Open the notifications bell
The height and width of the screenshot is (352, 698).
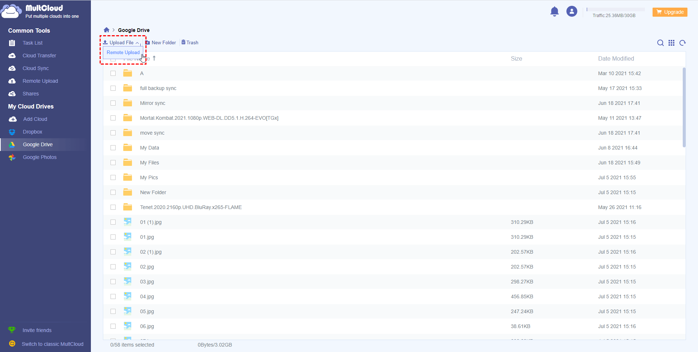point(554,12)
